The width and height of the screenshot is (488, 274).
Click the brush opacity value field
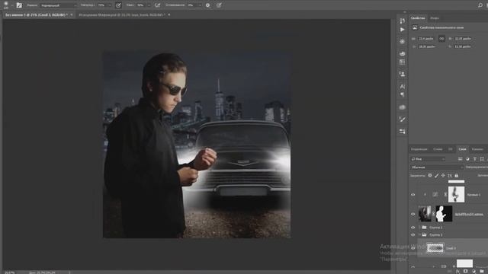pos(101,5)
